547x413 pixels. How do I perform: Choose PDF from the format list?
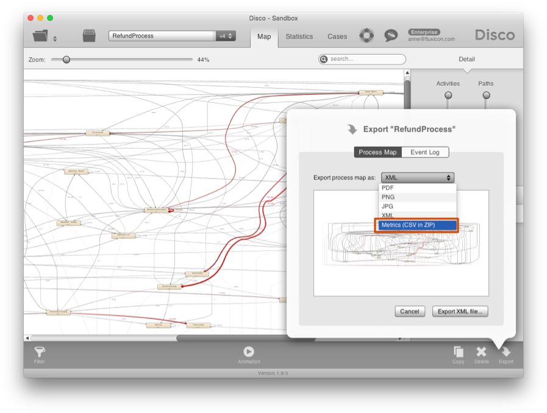click(418, 188)
